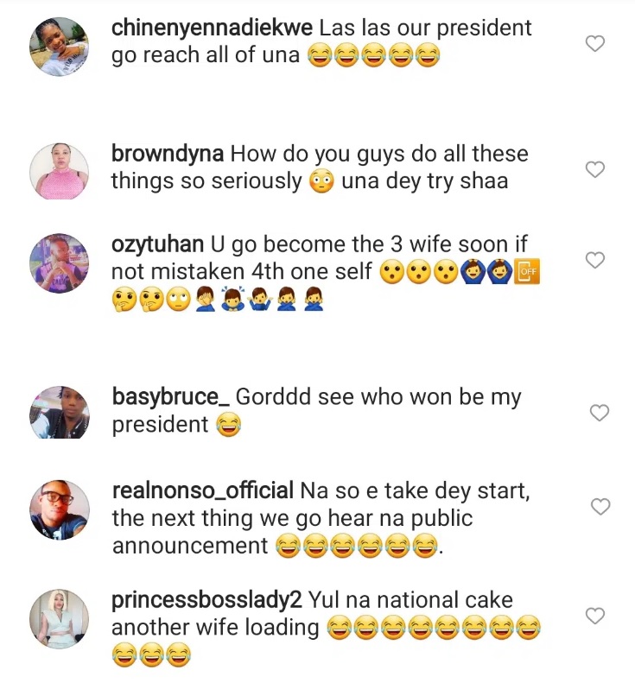Like ozytuhan's comment about 4th wife
Screen dimensions: 635x683
(x=595, y=260)
